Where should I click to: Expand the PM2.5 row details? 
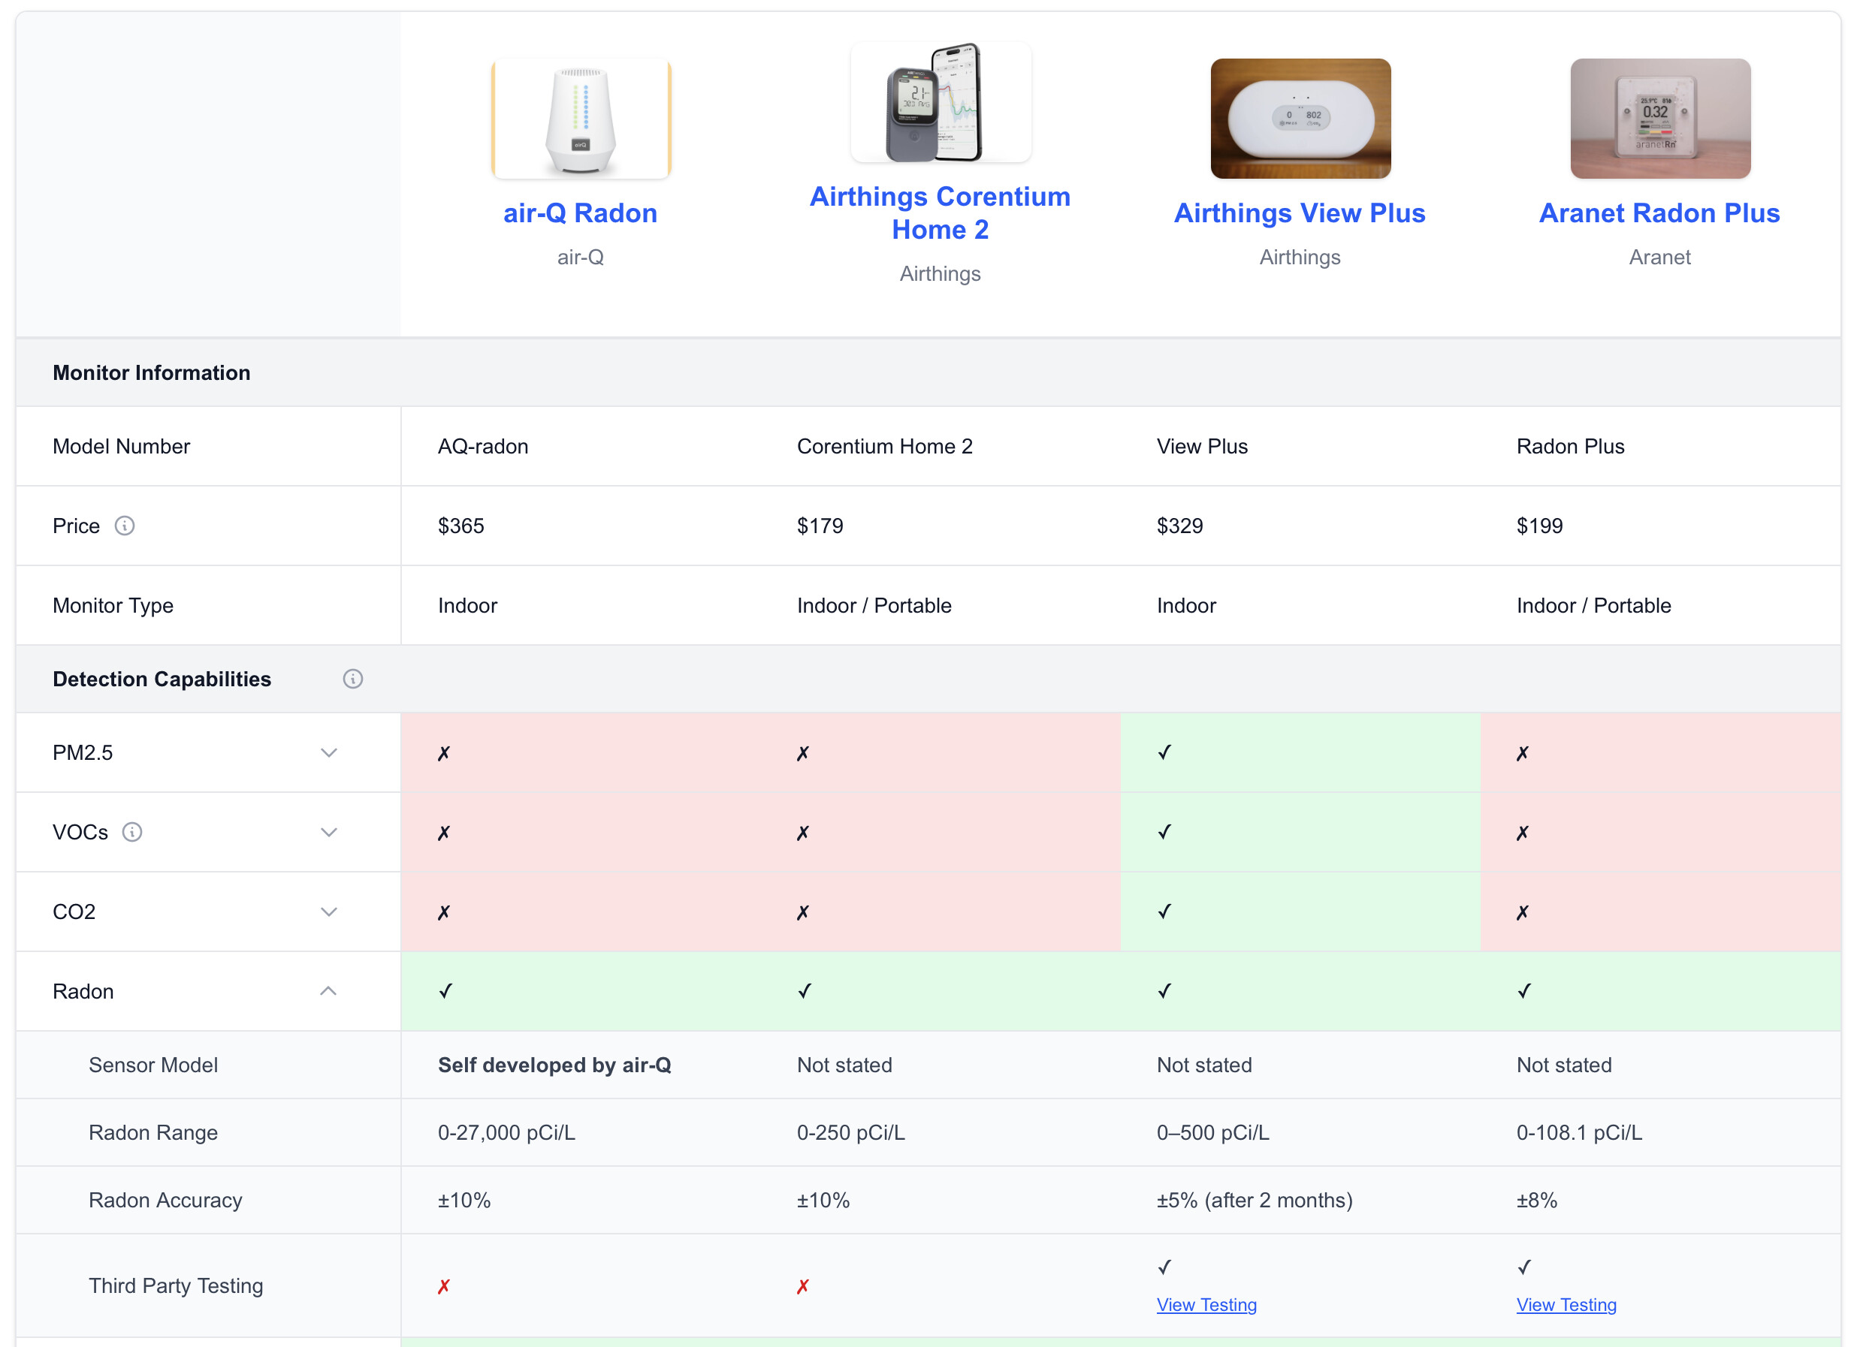point(328,752)
